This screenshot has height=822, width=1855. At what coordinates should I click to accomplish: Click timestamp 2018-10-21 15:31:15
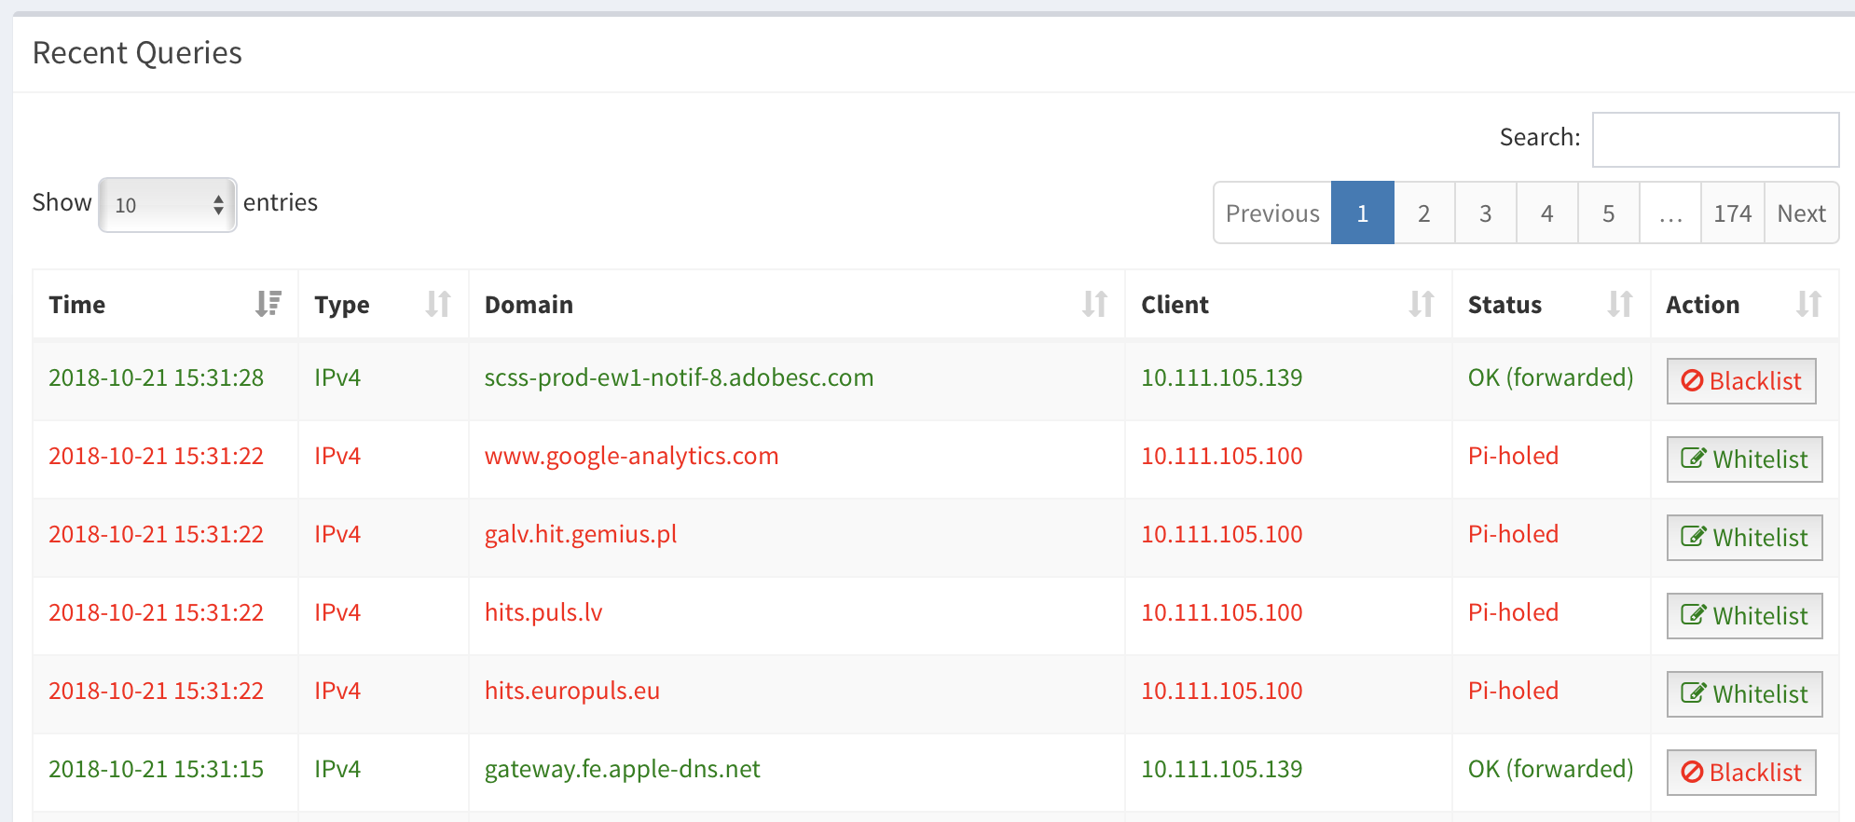click(x=157, y=769)
